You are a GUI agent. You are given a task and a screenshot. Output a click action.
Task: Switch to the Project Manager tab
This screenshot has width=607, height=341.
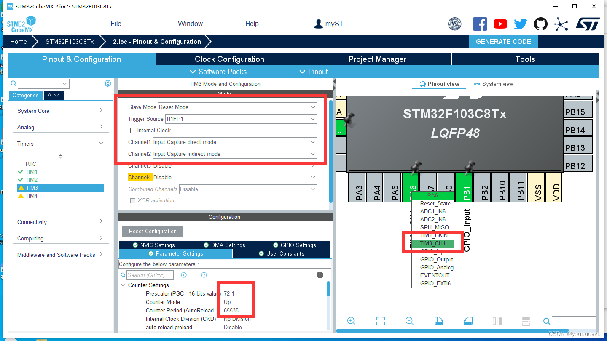(x=377, y=59)
